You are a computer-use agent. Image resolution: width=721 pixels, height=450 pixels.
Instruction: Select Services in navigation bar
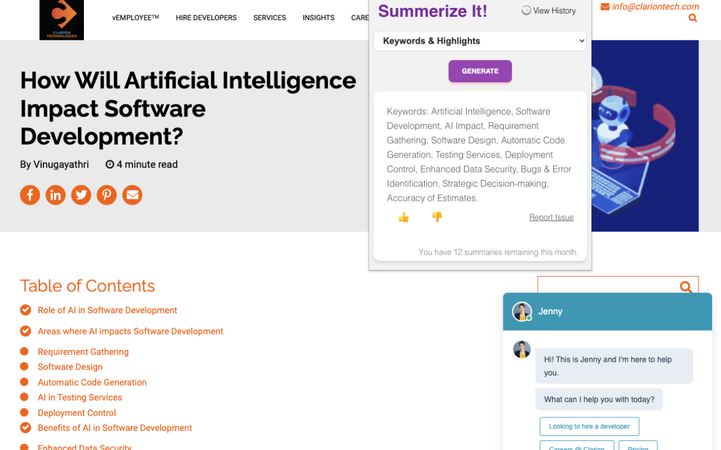[x=270, y=18]
